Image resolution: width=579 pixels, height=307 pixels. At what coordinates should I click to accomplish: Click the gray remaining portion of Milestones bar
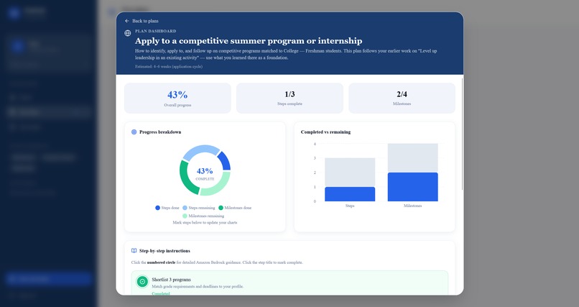[412, 157]
